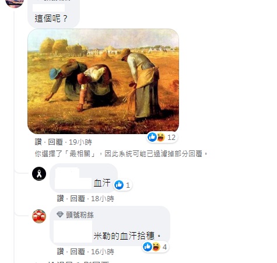Open the 18小時 timestamp link
This screenshot has width=277, height=263.
point(103,199)
